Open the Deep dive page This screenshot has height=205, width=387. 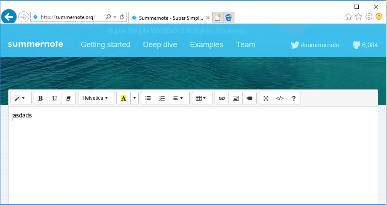[160, 45]
